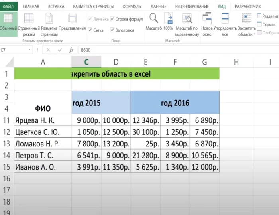Uncheck the Строка формул checkbox
Viewport: 279px width, 215px height.
point(113,19)
